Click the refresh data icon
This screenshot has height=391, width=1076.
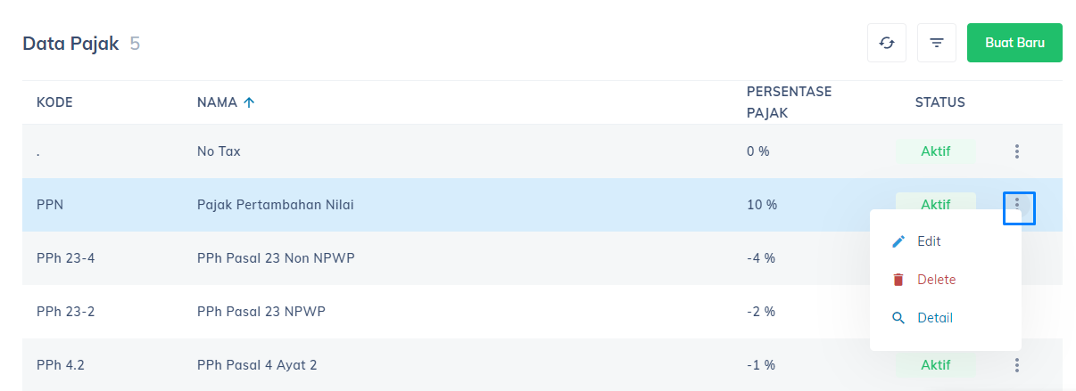coord(887,43)
